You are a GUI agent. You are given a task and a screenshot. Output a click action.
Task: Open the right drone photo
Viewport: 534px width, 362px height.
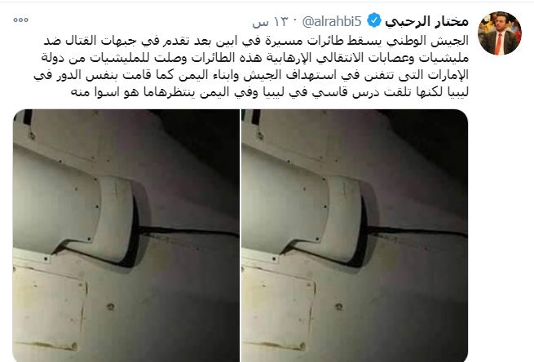coord(355,236)
